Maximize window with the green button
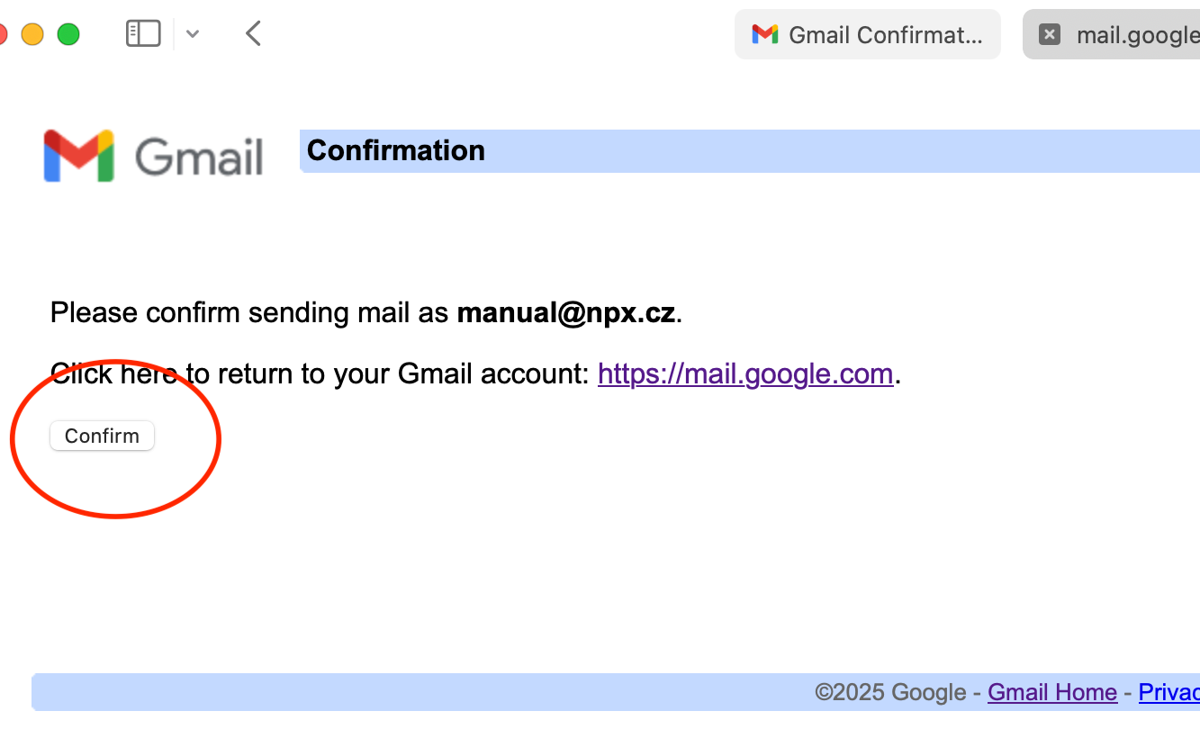Image resolution: width=1200 pixels, height=738 pixels. pyautogui.click(x=68, y=34)
